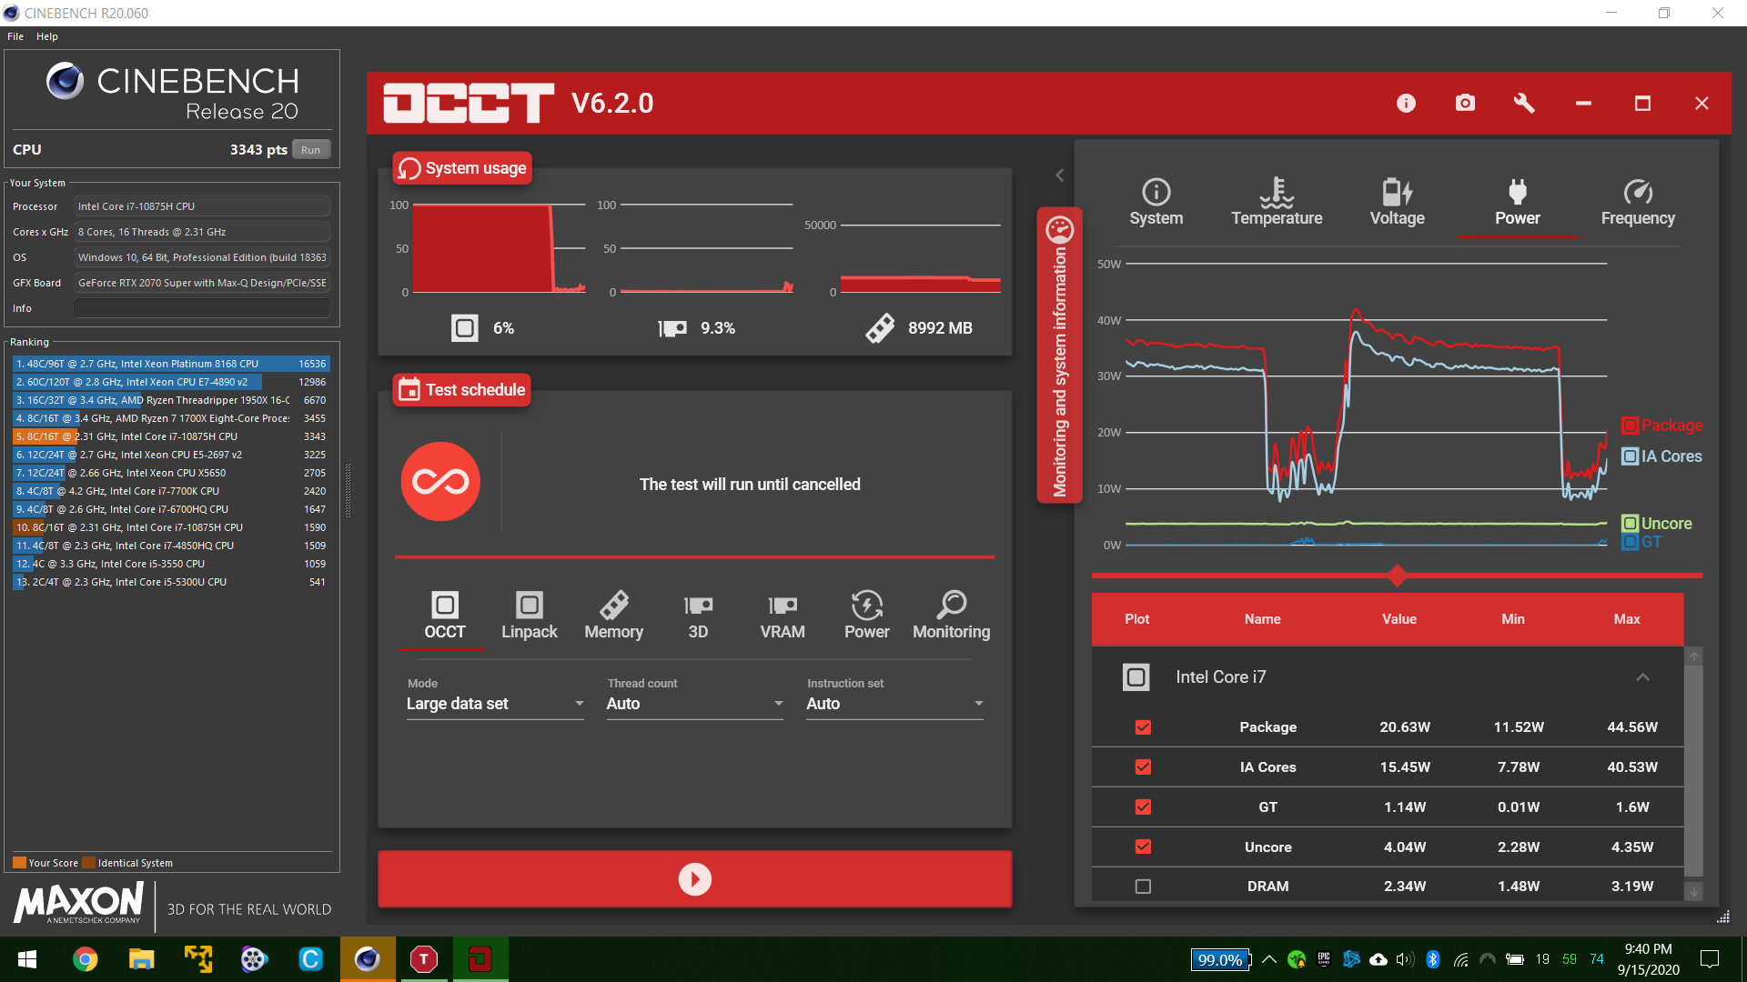1747x982 pixels.
Task: Click the OneDrive cloud tray icon
Action: pos(1378,959)
